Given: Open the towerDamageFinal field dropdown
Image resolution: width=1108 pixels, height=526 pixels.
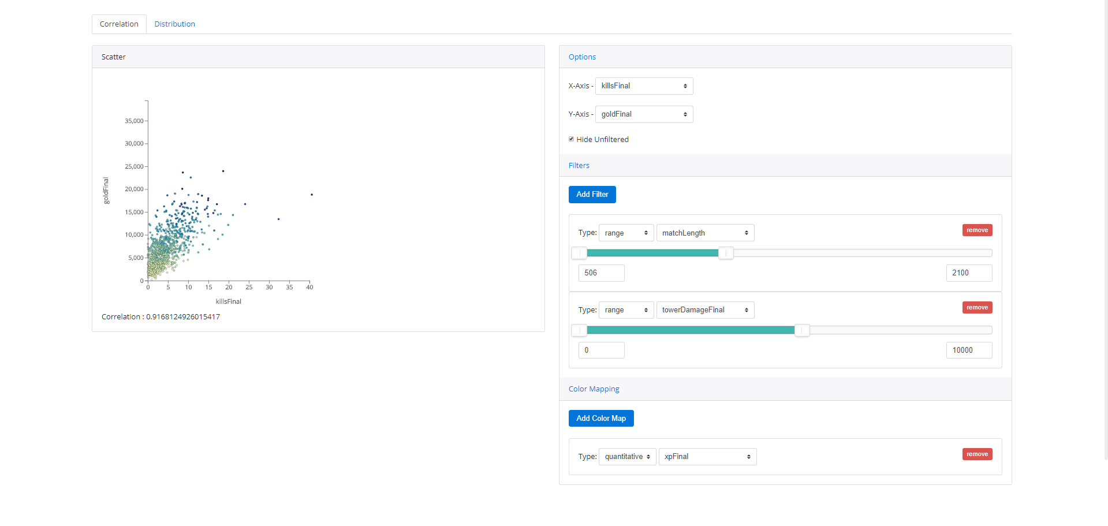Looking at the screenshot, I should [705, 310].
